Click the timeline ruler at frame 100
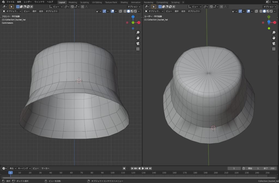Screen dimensions: 279x183 pos(113,173)
